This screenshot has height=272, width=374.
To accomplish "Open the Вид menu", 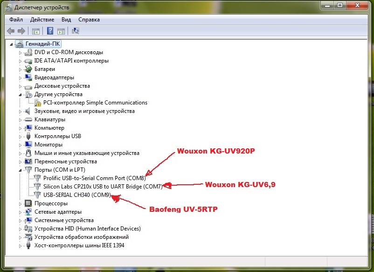I will pos(66,20).
